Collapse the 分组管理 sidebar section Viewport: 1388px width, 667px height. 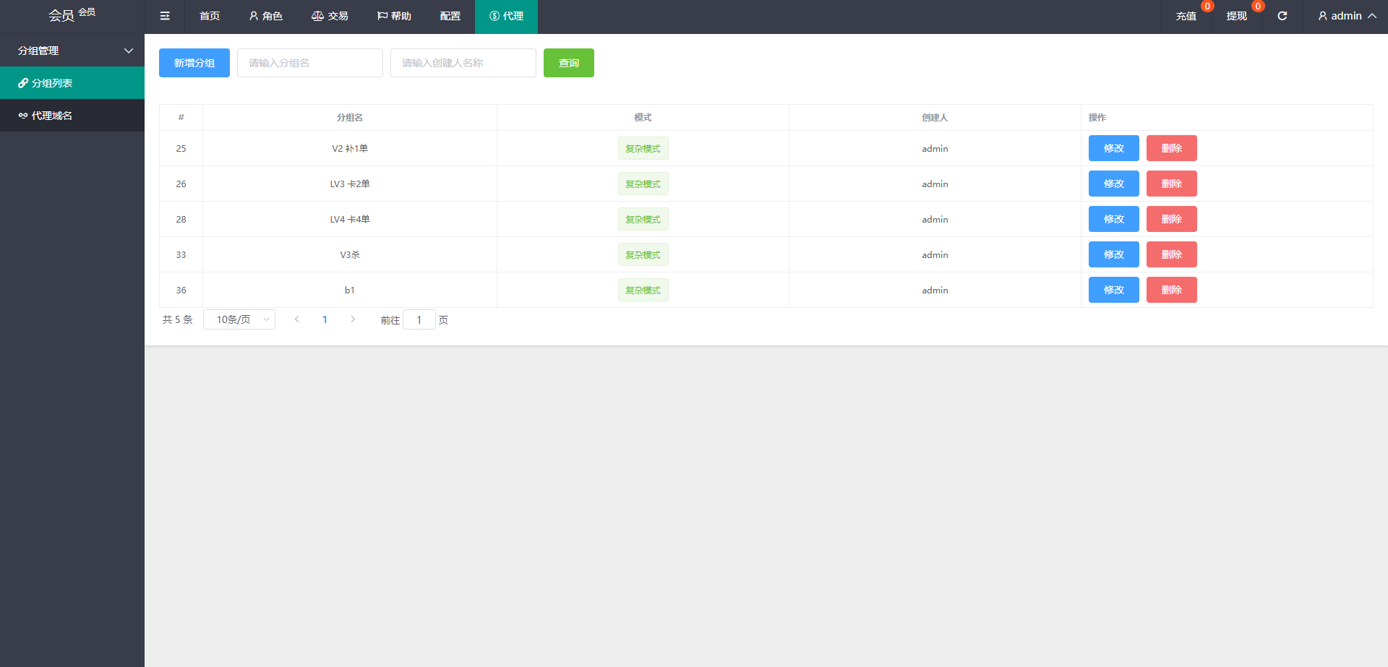[x=72, y=51]
